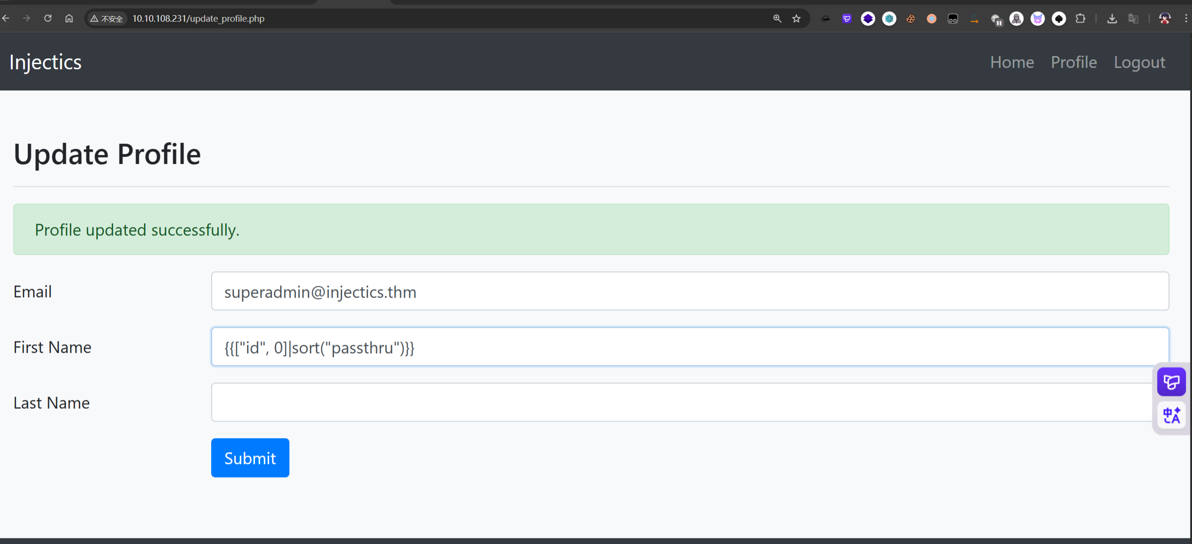Image resolution: width=1192 pixels, height=544 pixels.
Task: Open the user profile avatar menu
Action: click(x=1165, y=19)
